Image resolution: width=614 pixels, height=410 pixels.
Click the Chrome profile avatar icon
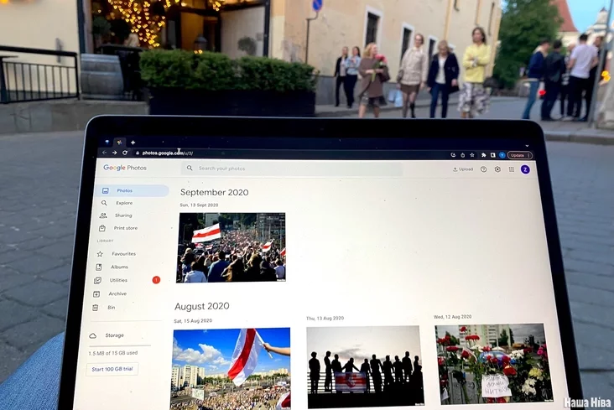pos(502,155)
